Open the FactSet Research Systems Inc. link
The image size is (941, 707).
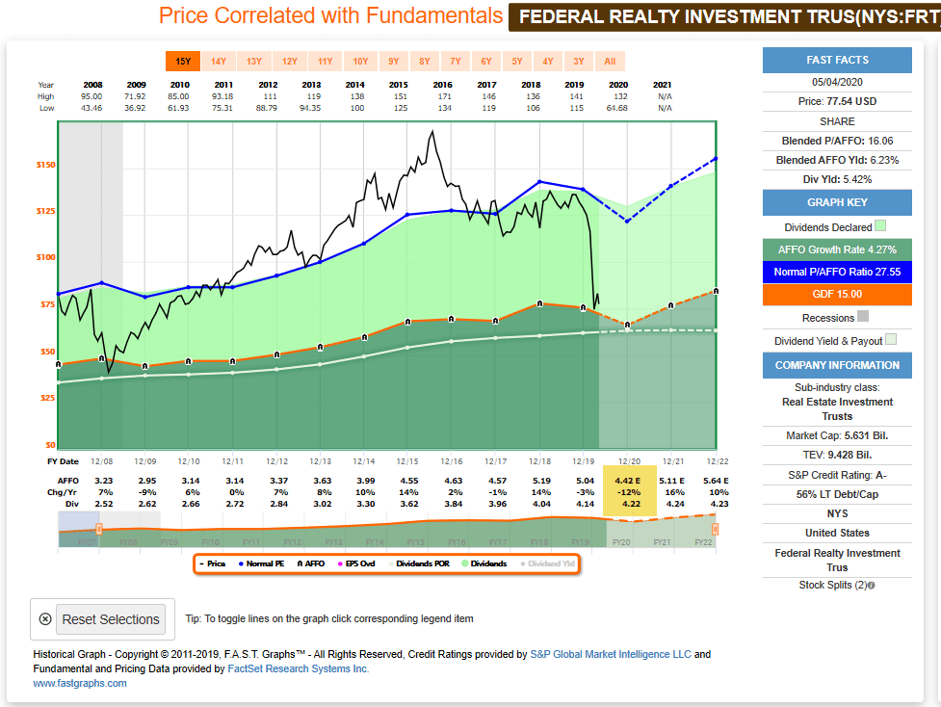pyautogui.click(x=299, y=668)
